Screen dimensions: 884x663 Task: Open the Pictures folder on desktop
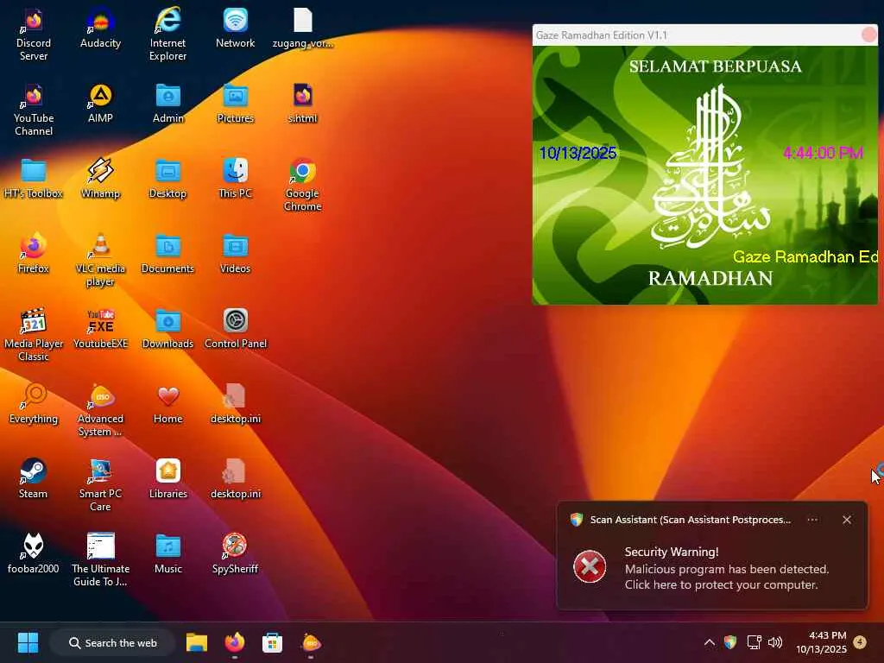click(x=235, y=104)
